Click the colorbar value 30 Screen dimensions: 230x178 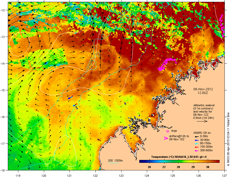click(x=208, y=167)
